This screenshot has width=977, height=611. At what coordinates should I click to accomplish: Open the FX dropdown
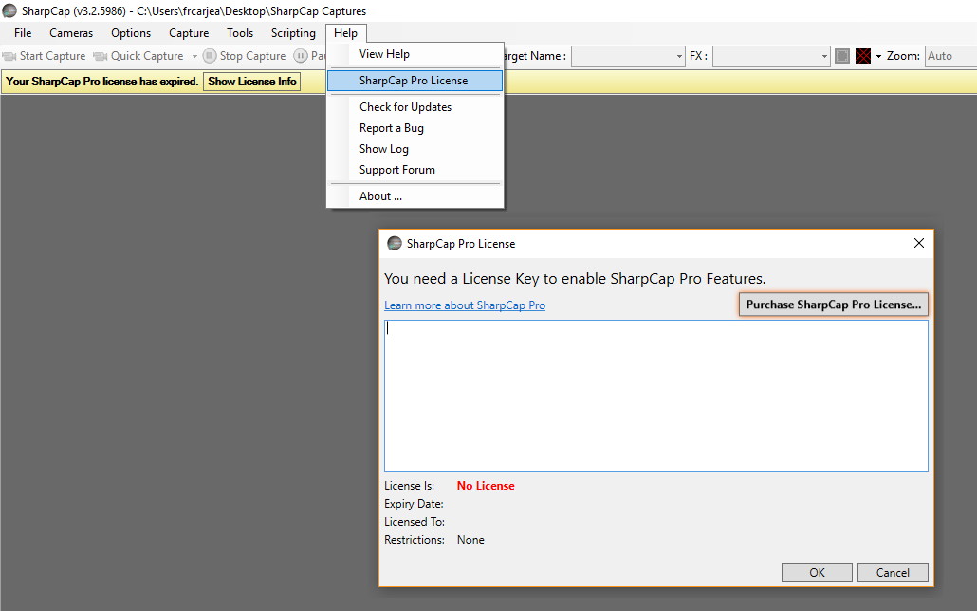(x=771, y=56)
